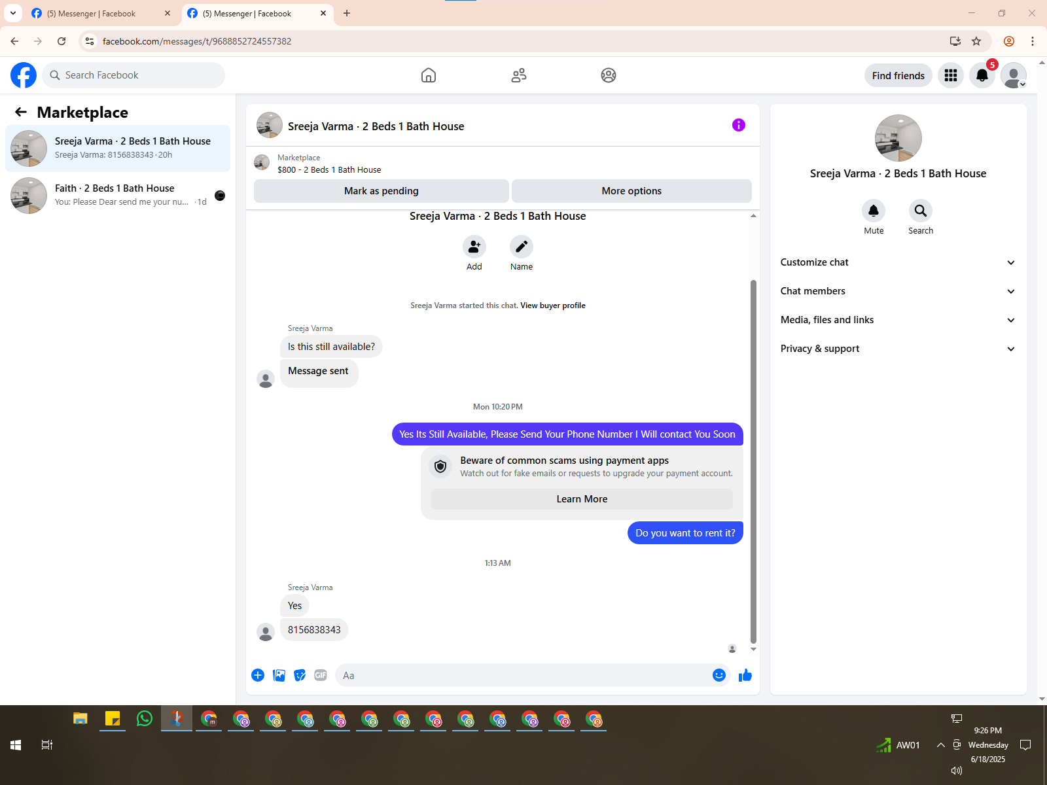This screenshot has width=1047, height=785.
Task: Close the active Messenger browser tab
Action: point(323,13)
